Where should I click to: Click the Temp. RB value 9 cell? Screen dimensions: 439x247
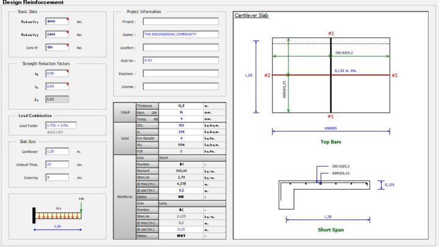[181, 119]
